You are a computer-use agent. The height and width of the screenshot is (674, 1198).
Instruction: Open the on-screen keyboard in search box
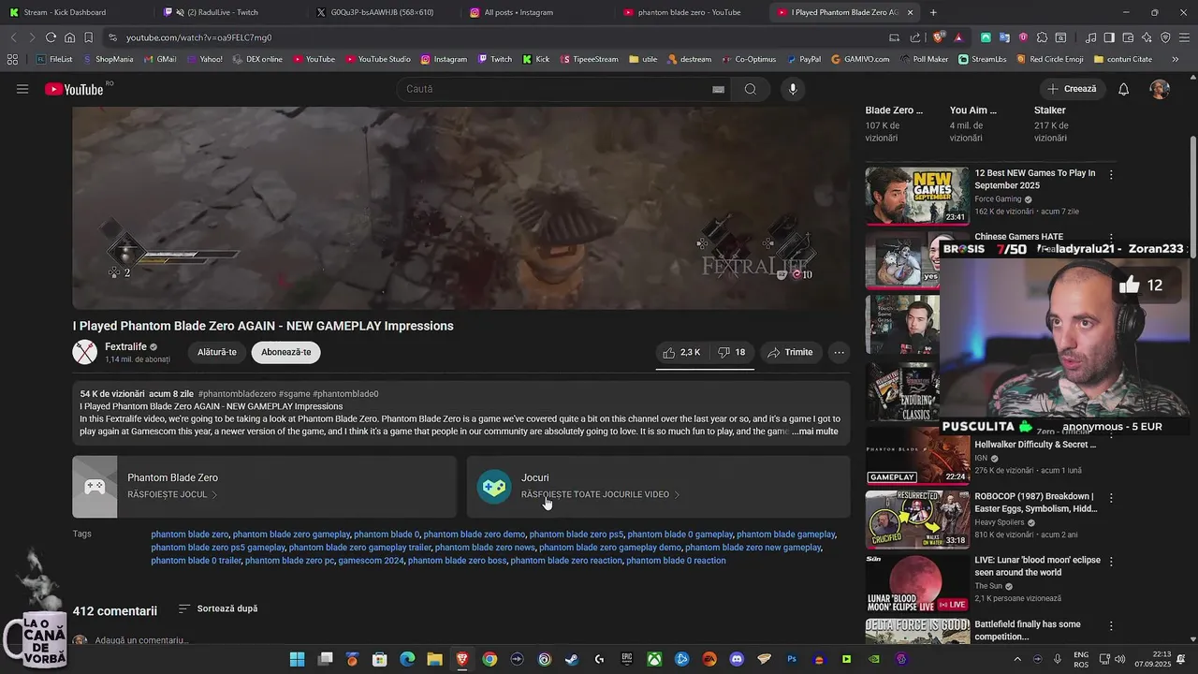(x=718, y=89)
